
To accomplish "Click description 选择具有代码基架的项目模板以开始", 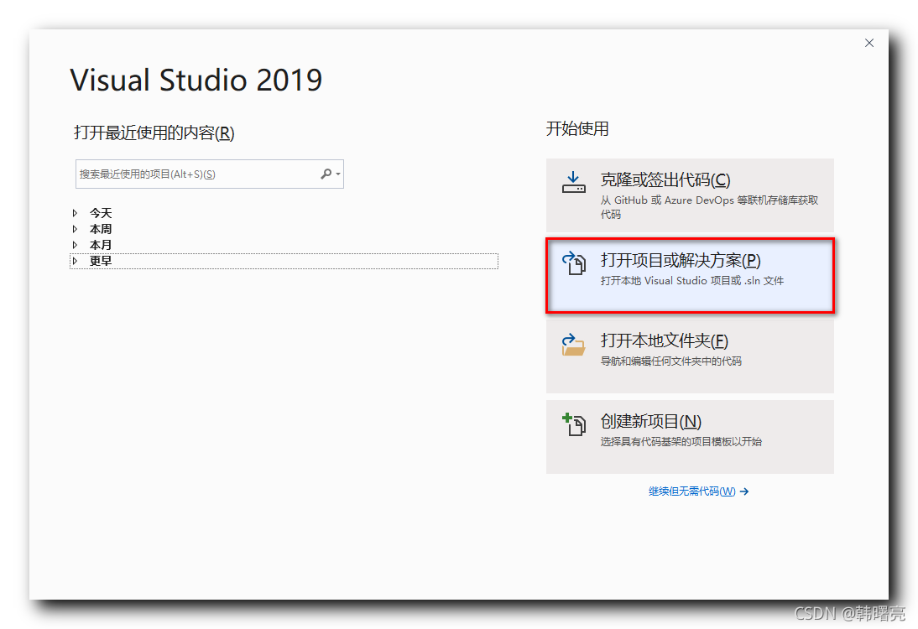I will click(681, 442).
